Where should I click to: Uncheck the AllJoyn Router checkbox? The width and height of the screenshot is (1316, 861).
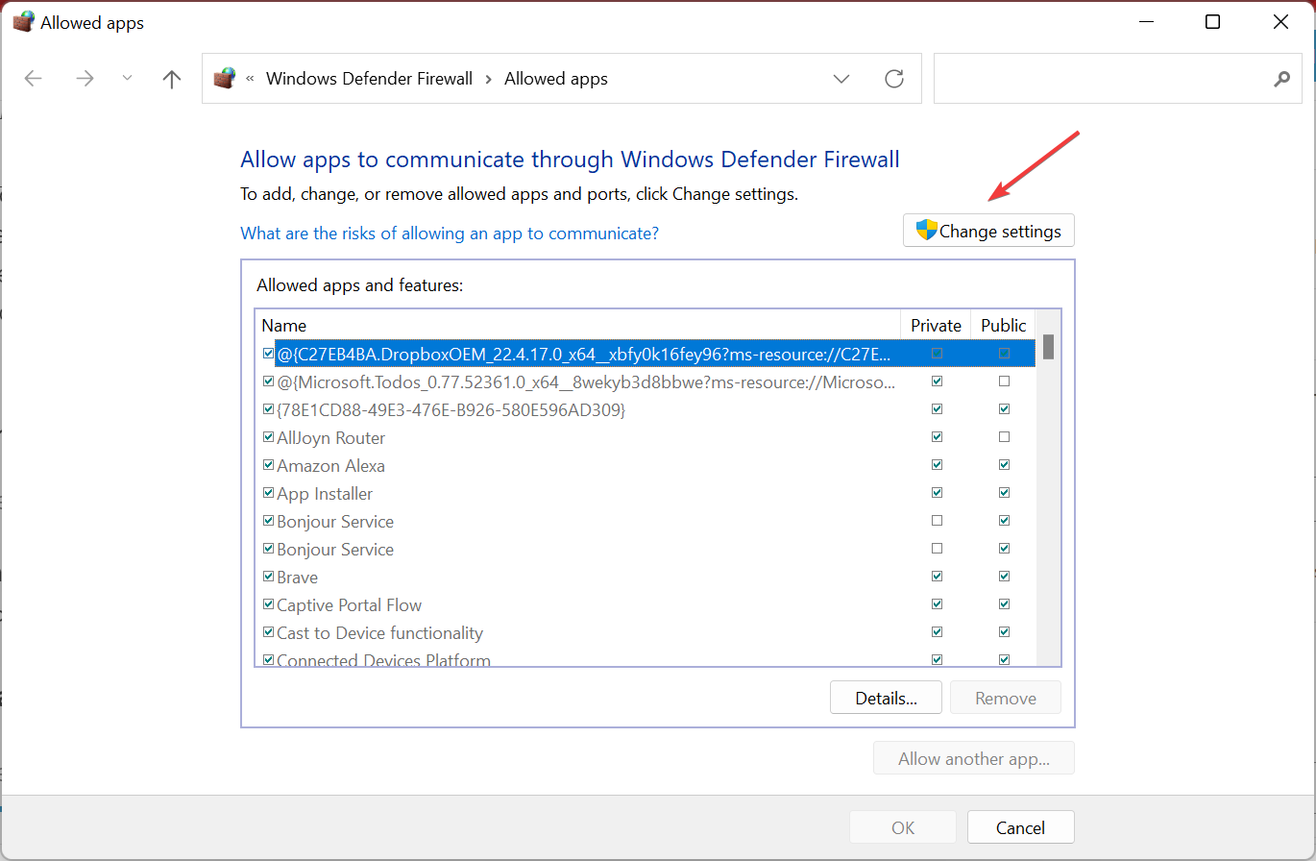tap(268, 437)
